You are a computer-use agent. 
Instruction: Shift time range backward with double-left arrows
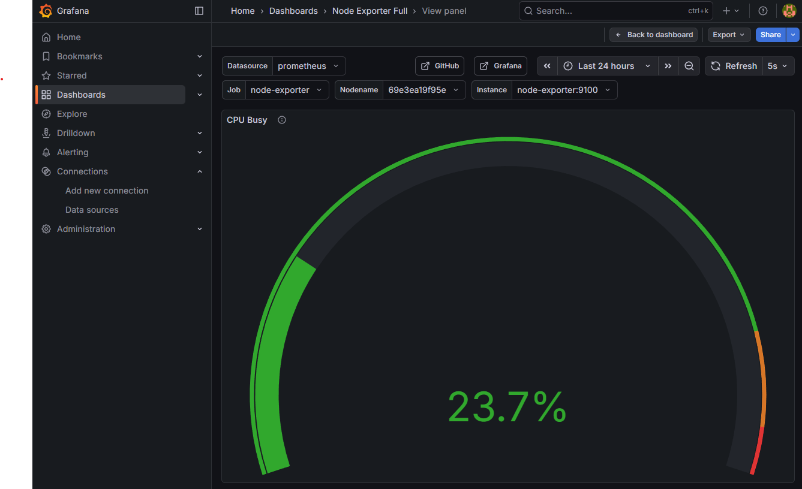click(547, 66)
